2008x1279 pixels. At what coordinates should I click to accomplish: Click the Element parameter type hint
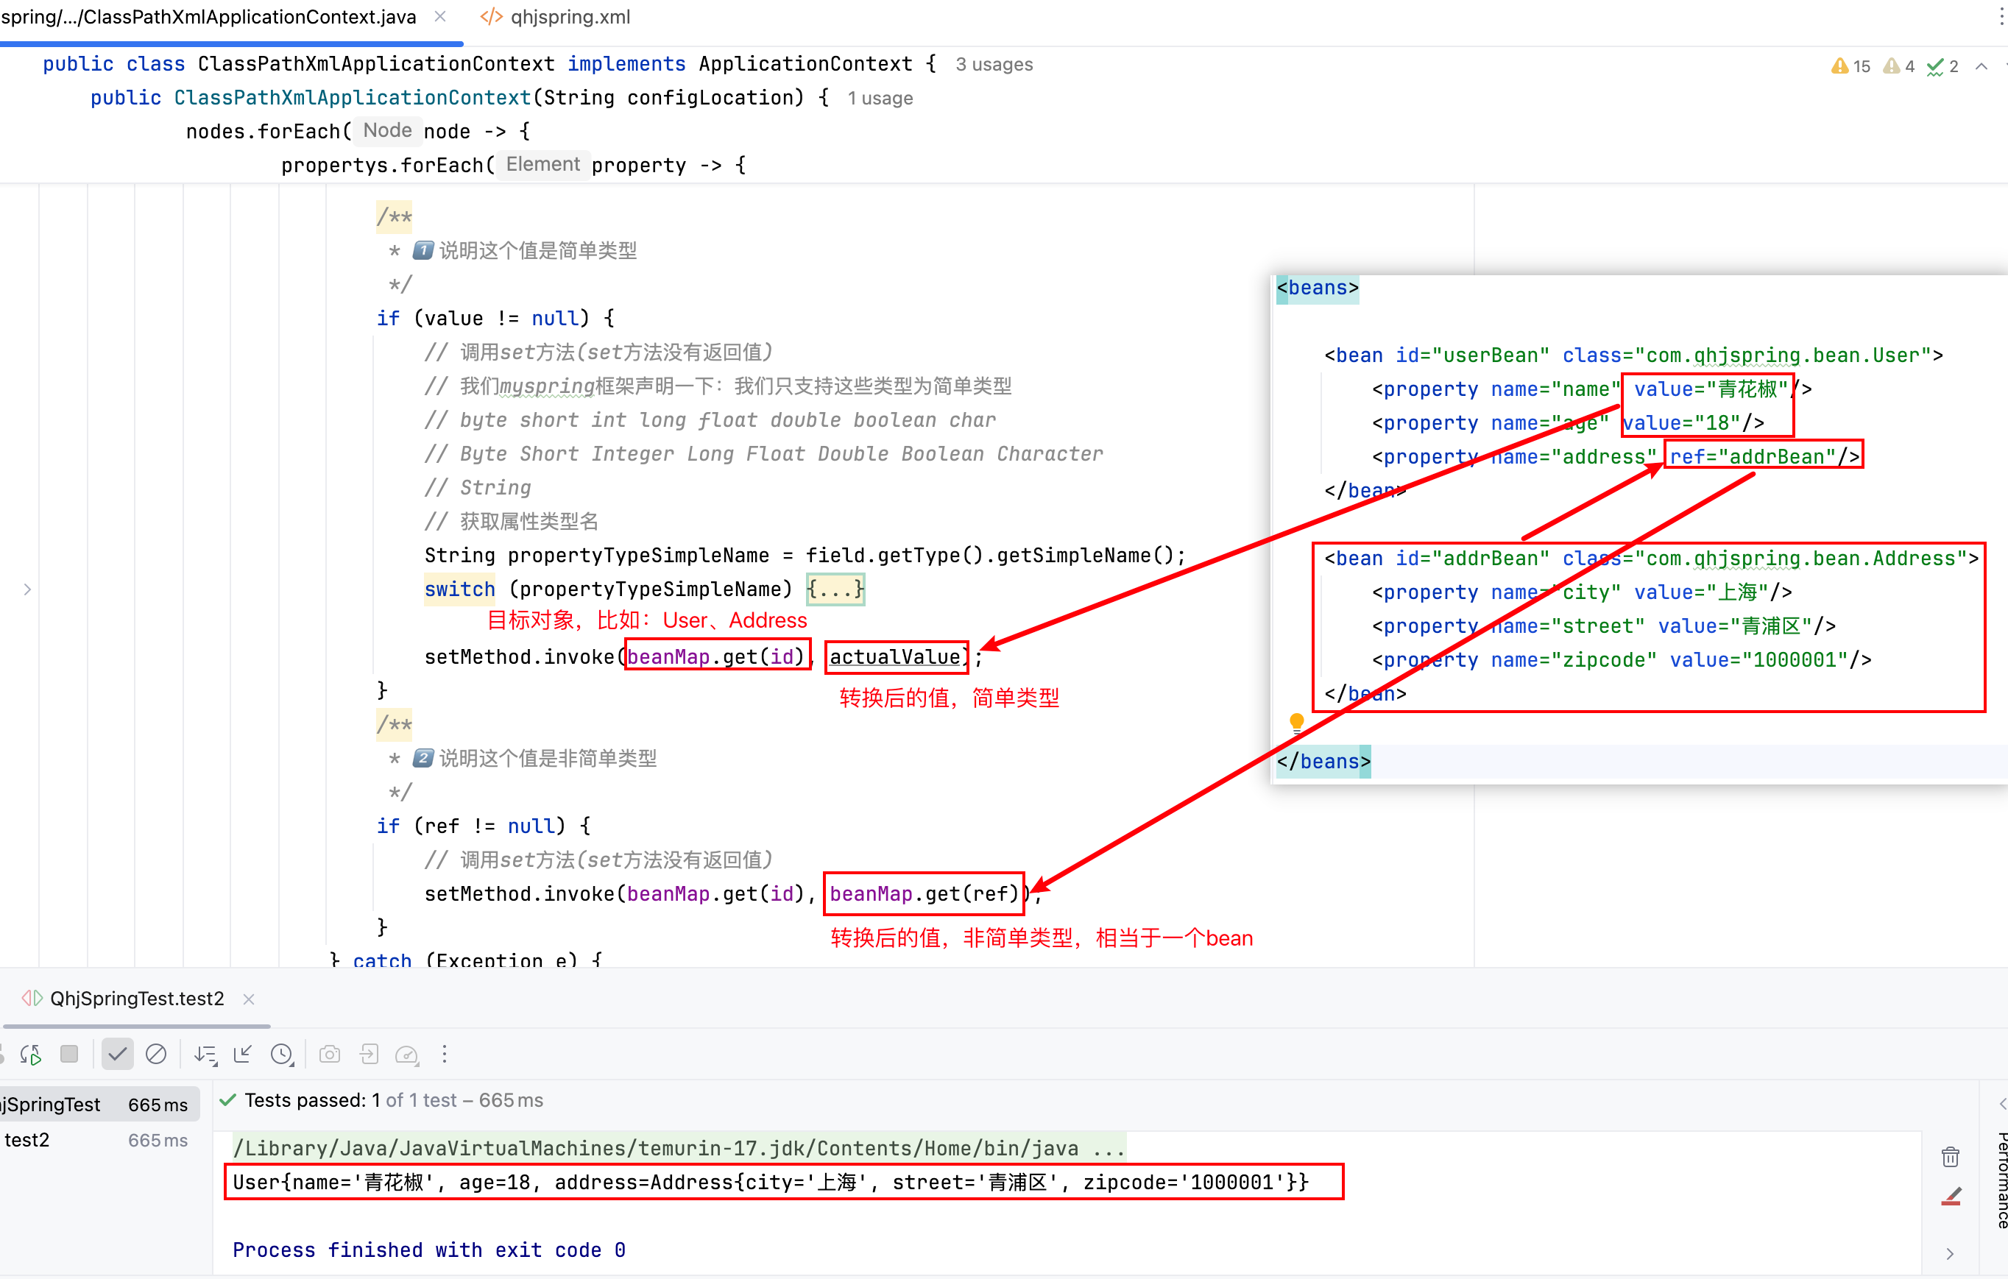click(x=543, y=163)
